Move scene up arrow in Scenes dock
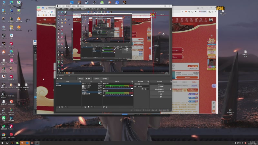This screenshot has width=258, height=145. 65,107
